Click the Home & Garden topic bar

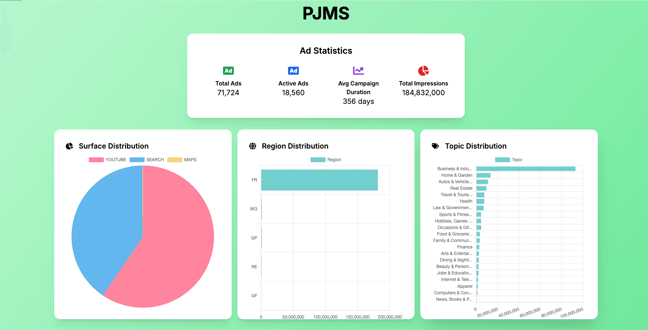point(483,175)
